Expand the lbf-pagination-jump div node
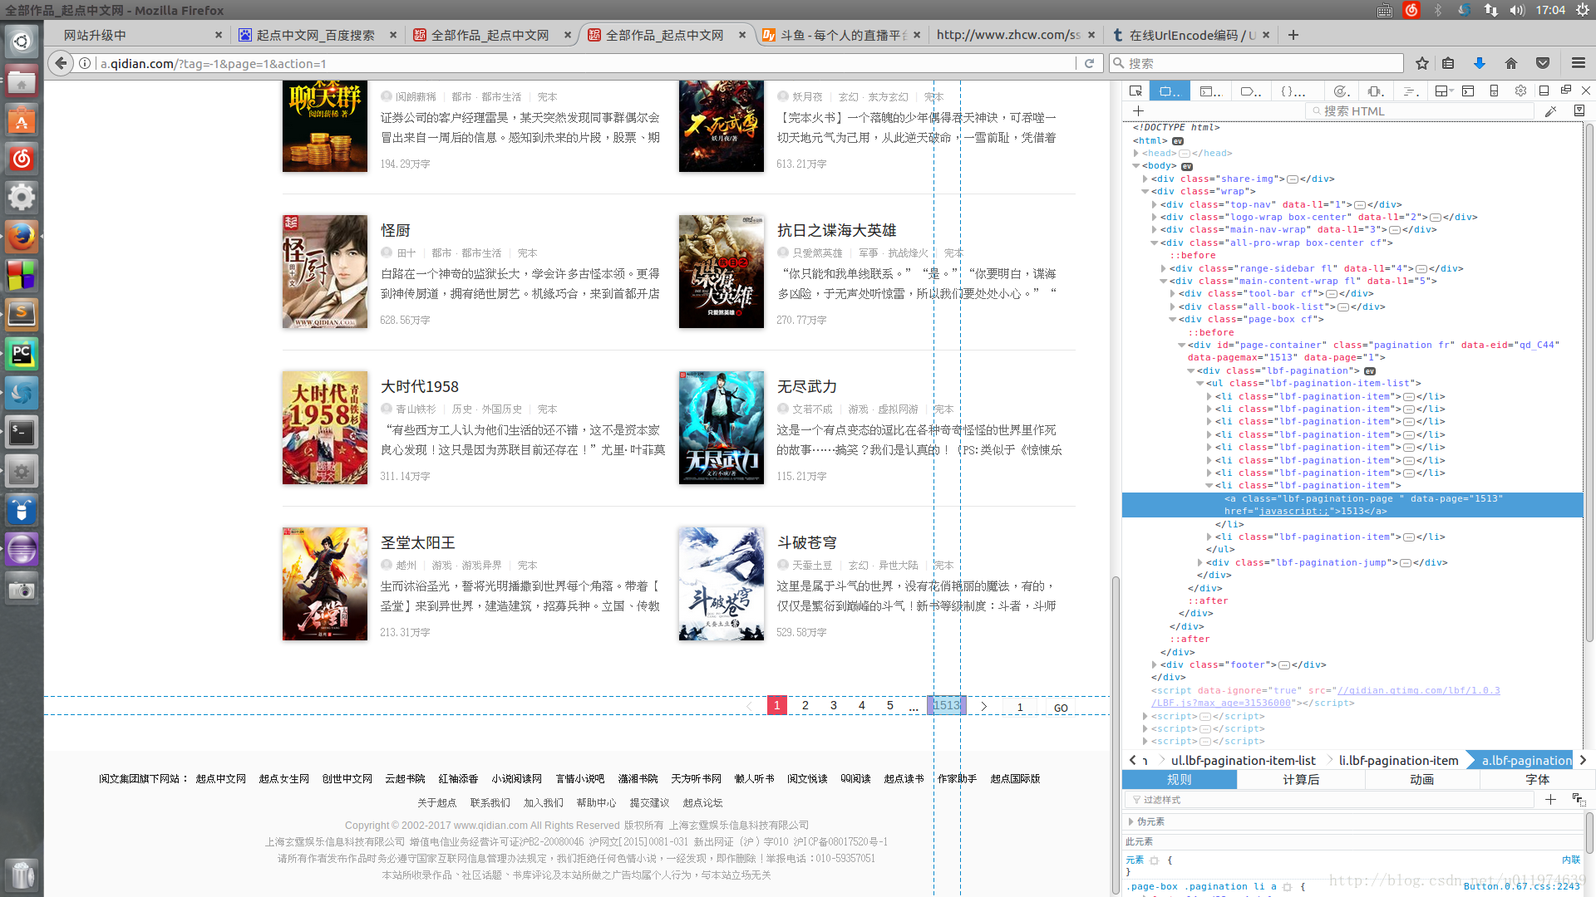1596x897 pixels. [1199, 562]
